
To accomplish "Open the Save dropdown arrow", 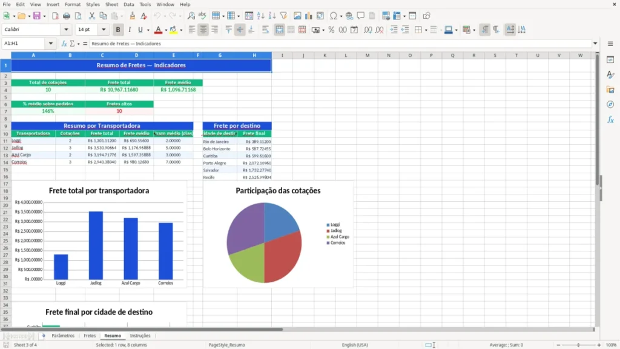I will 44,16.
